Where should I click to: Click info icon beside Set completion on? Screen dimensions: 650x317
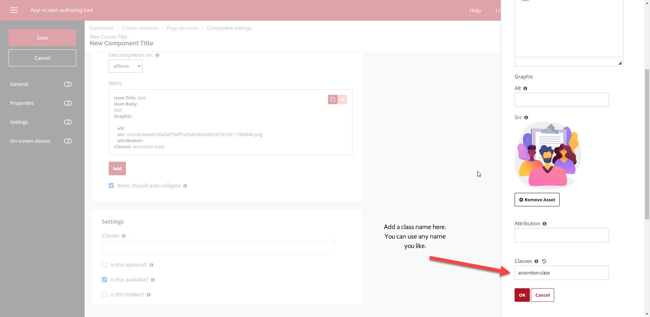157,55
